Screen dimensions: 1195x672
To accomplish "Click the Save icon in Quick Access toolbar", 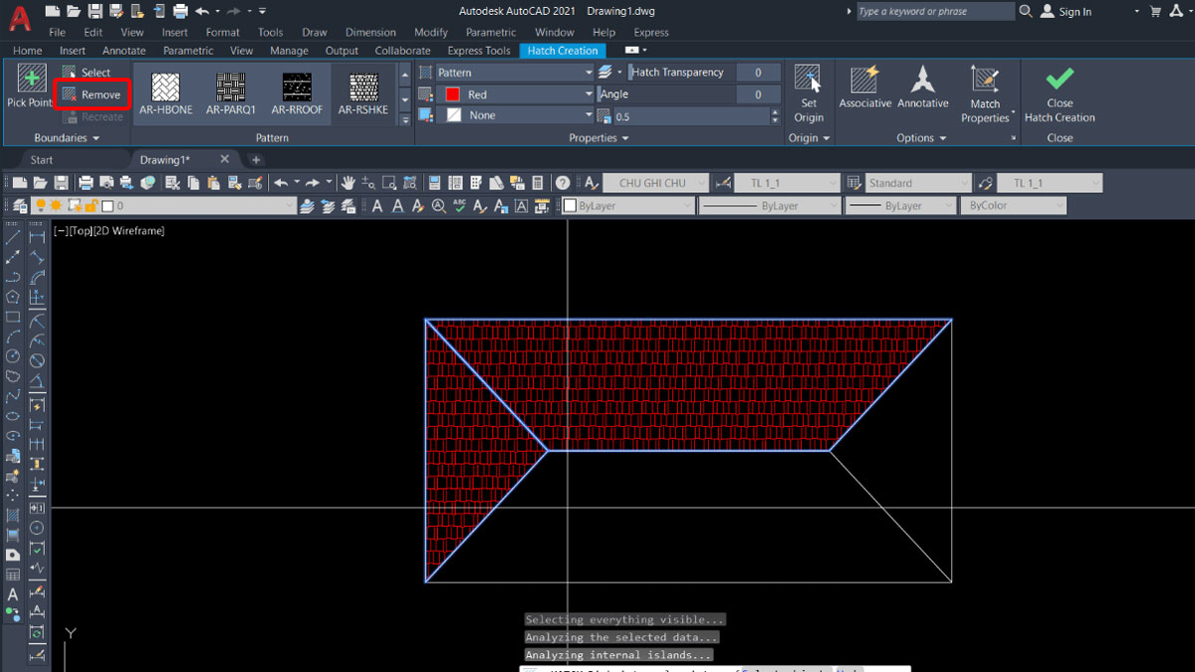I will [94, 12].
